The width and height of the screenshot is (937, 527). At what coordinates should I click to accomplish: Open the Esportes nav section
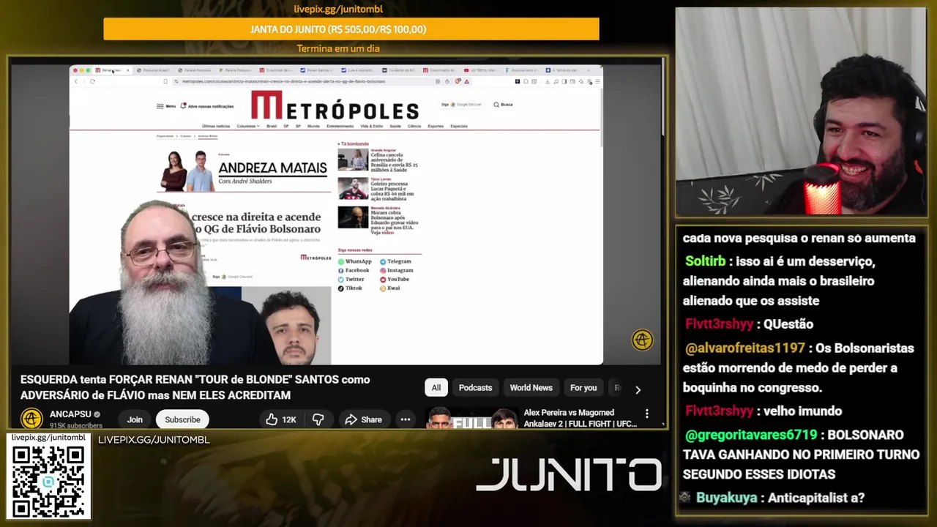[436, 126]
